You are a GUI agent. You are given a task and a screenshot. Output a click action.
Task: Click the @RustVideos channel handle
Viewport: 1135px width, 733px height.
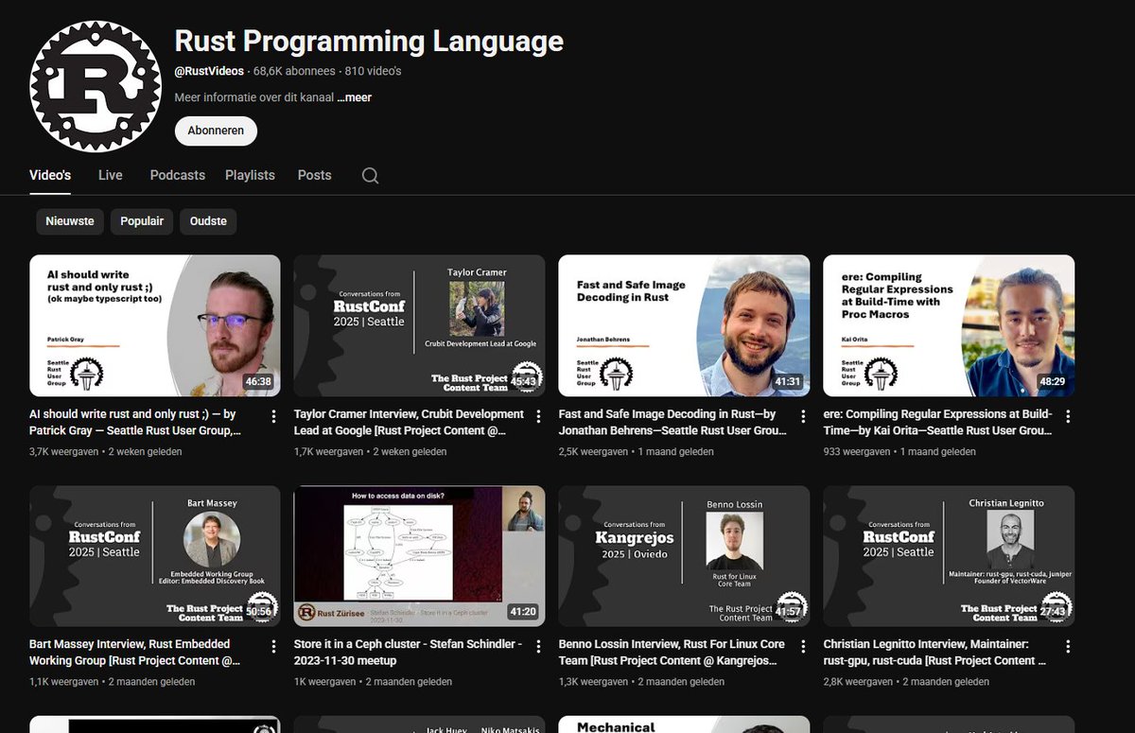[x=209, y=71]
